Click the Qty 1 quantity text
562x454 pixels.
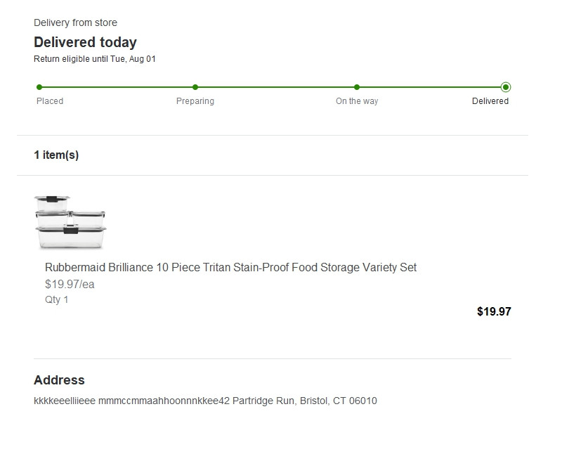pos(56,299)
